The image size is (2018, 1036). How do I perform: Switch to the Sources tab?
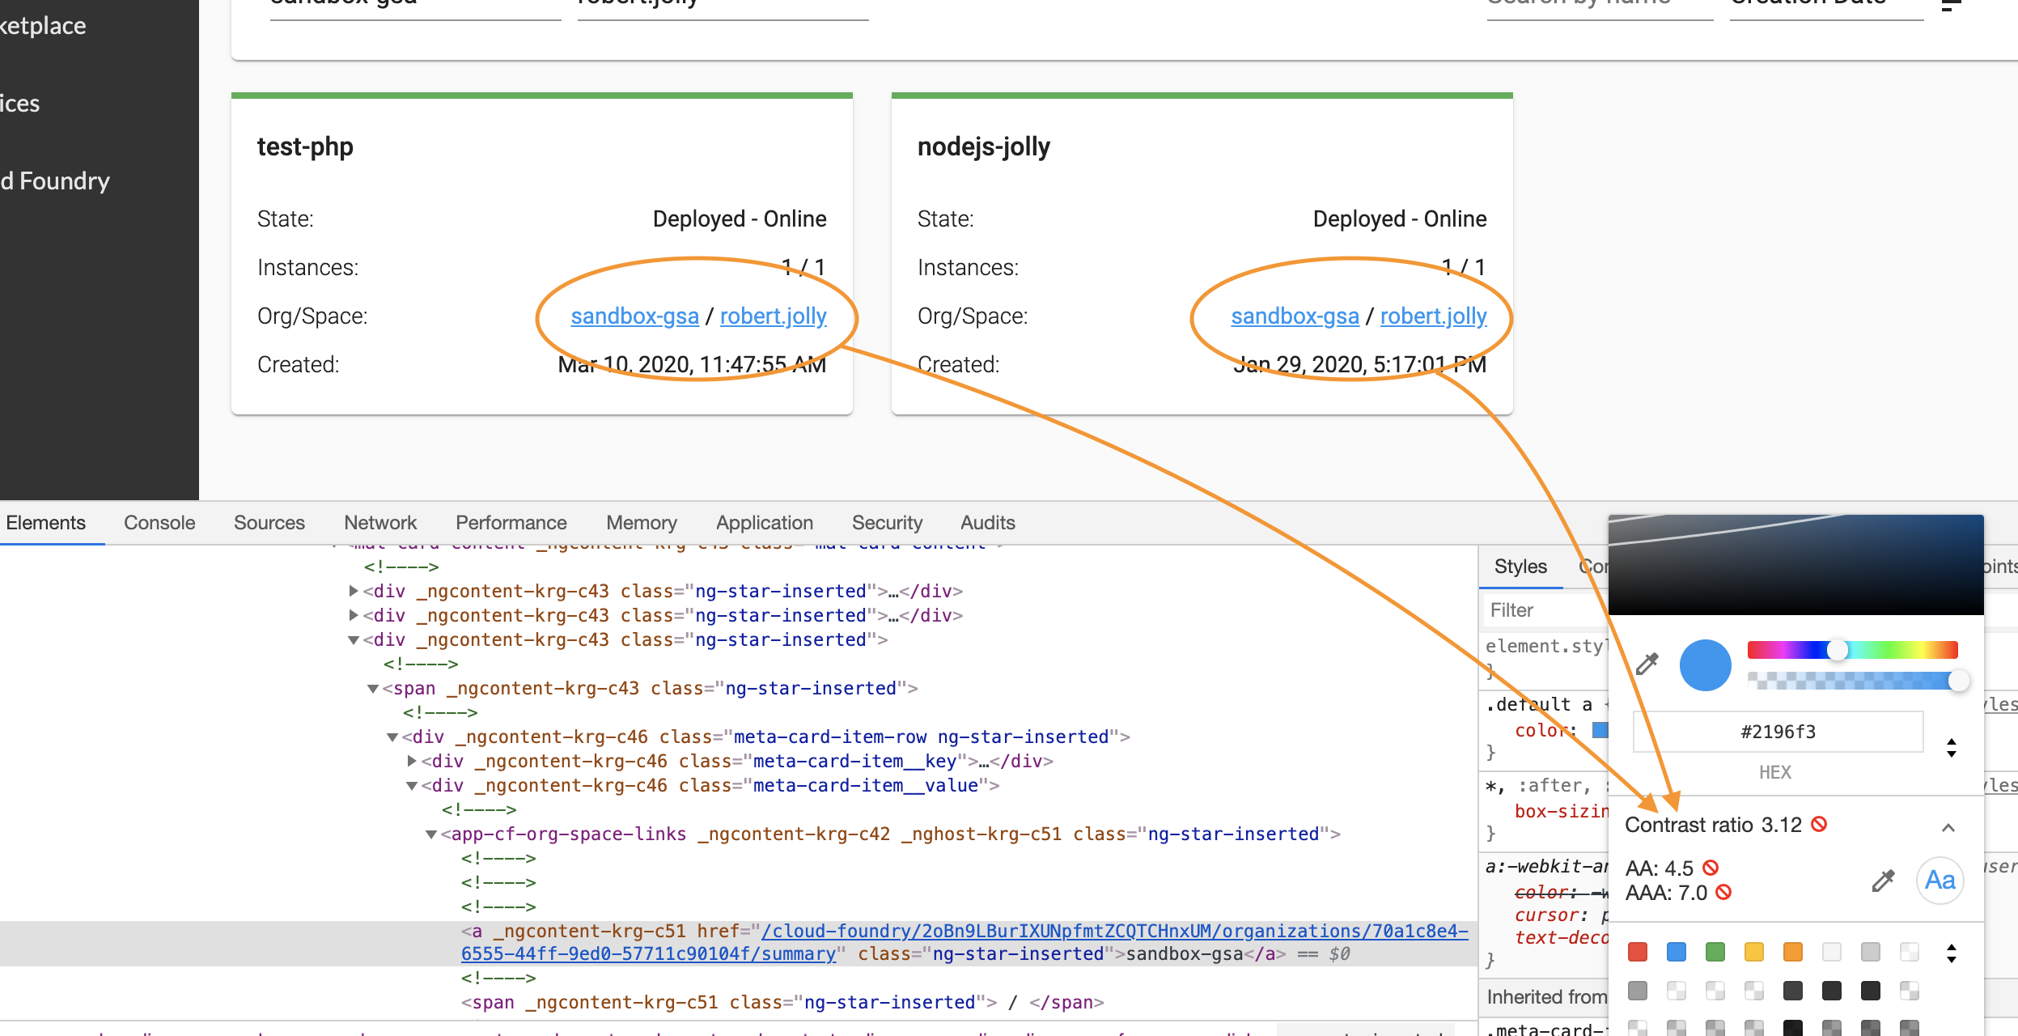coord(269,523)
